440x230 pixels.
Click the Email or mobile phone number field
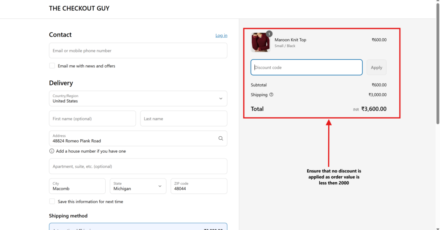pyautogui.click(x=138, y=51)
